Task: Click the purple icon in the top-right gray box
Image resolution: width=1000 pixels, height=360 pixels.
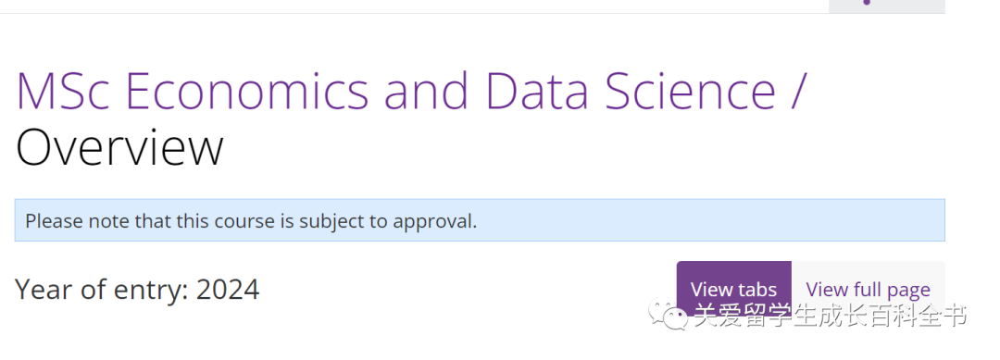Action: point(866,3)
